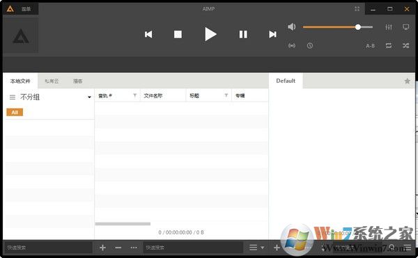
Task: Expand the 不分组 grouping dropdown
Action: click(x=89, y=97)
